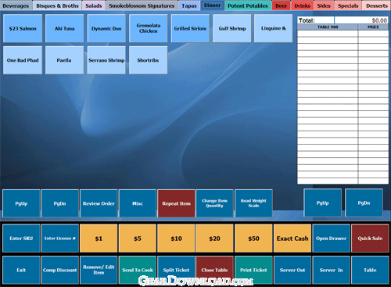
Task: Click Read Weight Scale button
Action: 253,203
